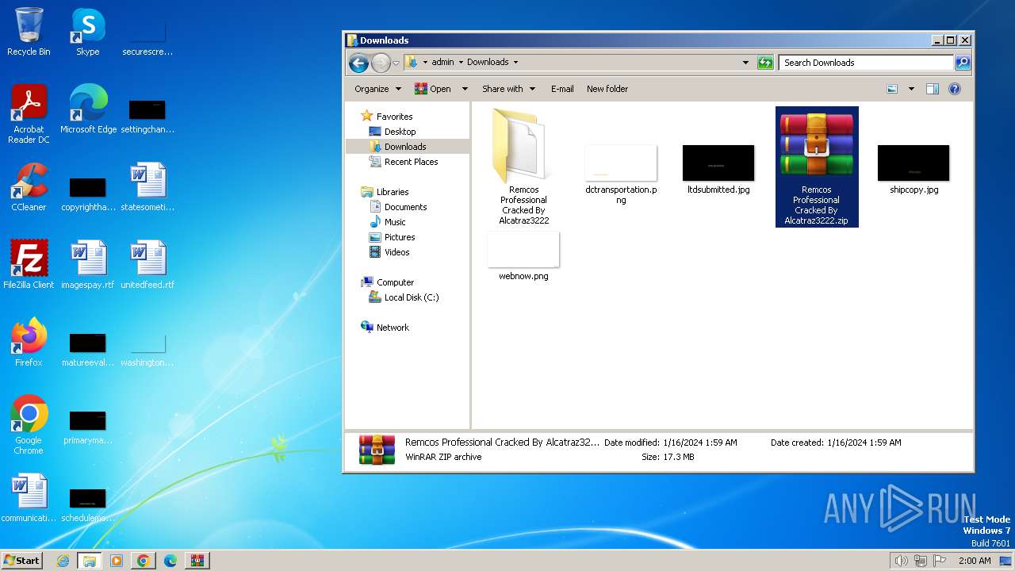
Task: Click the WinRAR taskbar button
Action: pyautogui.click(x=197, y=561)
